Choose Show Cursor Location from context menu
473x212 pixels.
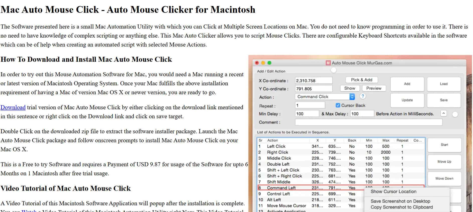[393, 191]
